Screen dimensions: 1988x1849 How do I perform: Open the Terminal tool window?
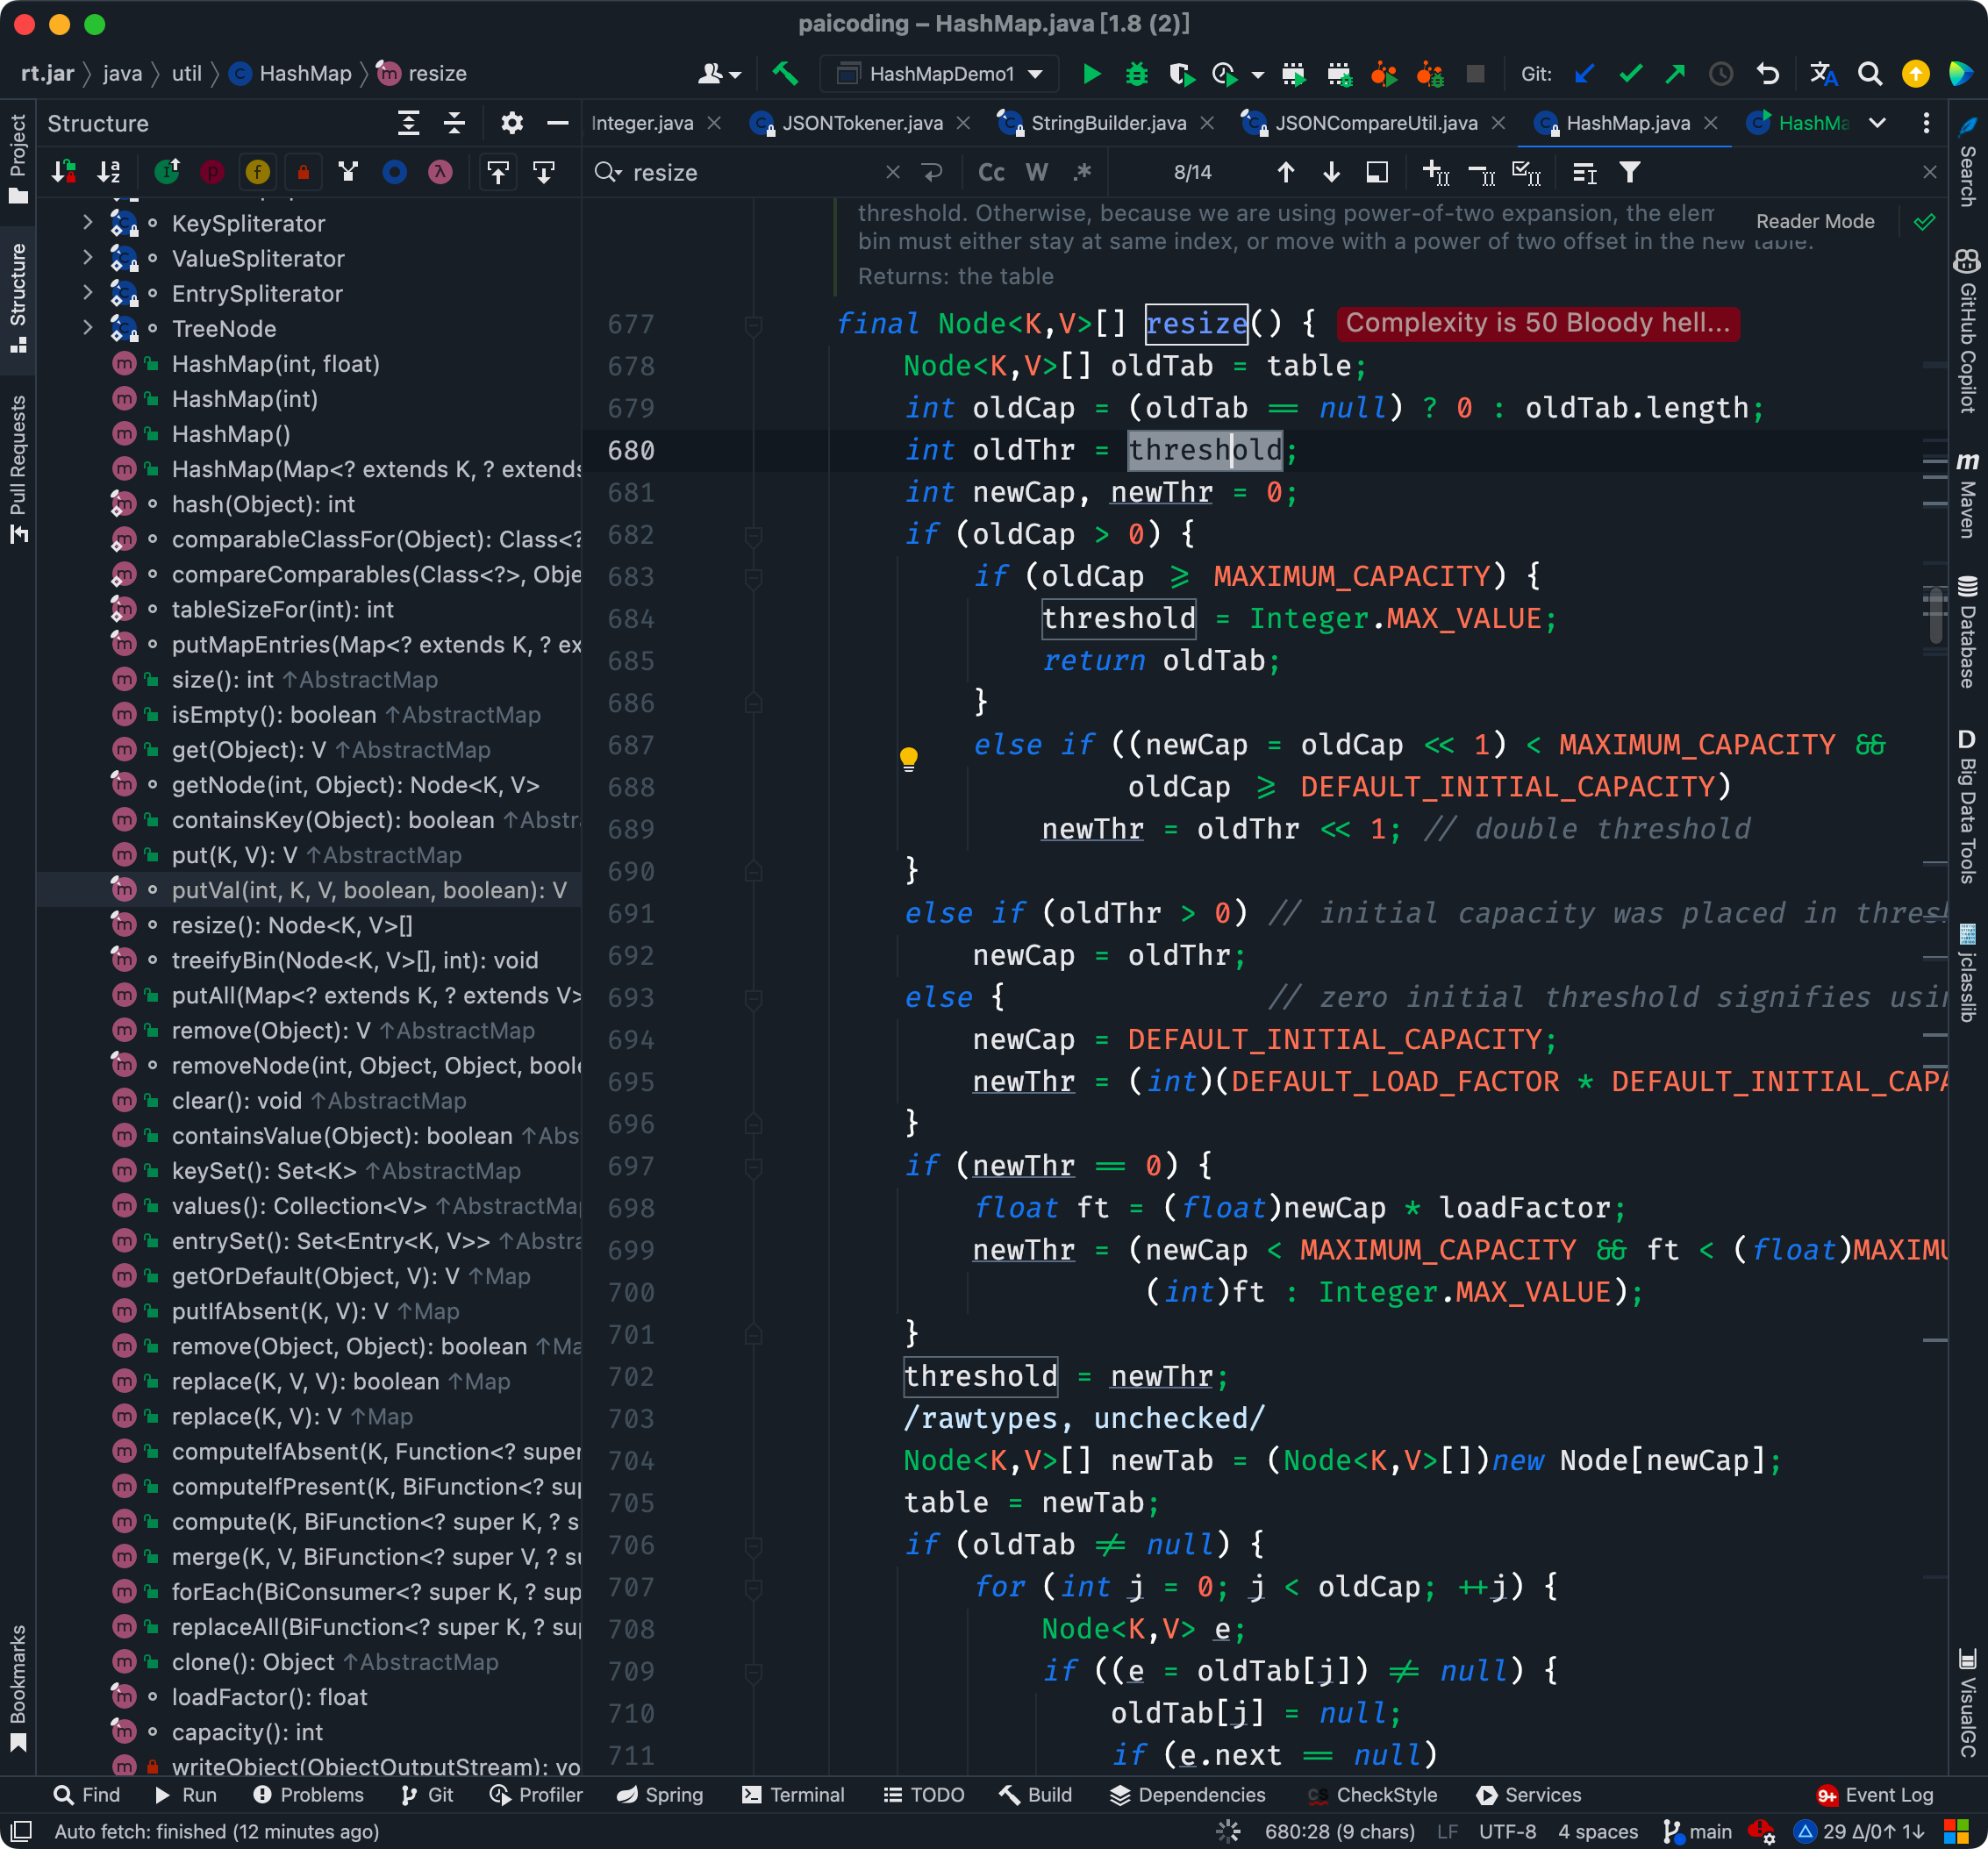(793, 1795)
